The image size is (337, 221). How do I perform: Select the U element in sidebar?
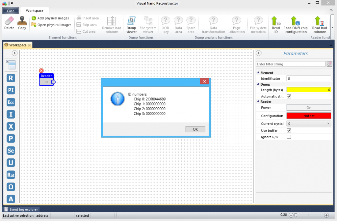click(x=11, y=163)
